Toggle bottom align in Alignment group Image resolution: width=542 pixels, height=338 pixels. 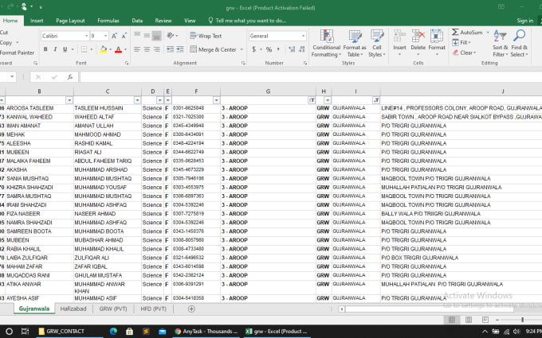click(x=156, y=36)
